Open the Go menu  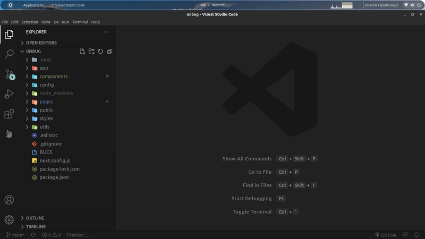[56, 22]
